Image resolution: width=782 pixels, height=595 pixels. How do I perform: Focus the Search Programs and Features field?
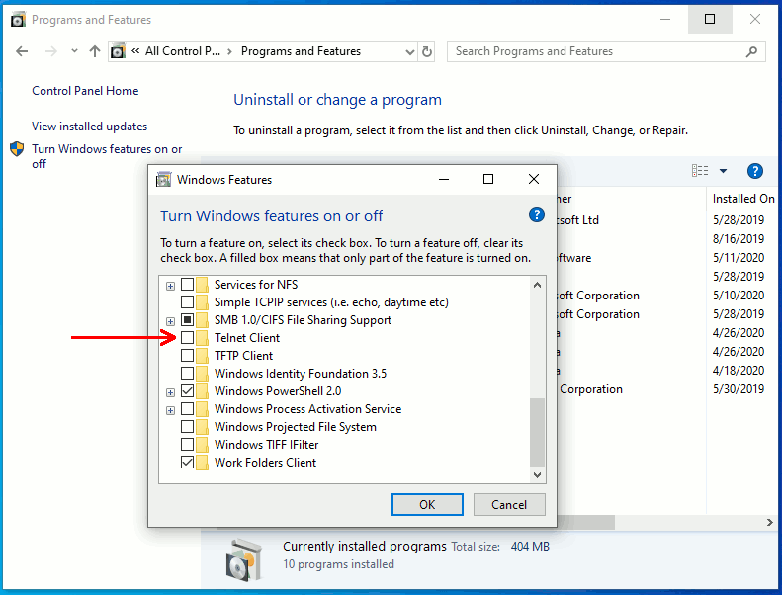[606, 51]
